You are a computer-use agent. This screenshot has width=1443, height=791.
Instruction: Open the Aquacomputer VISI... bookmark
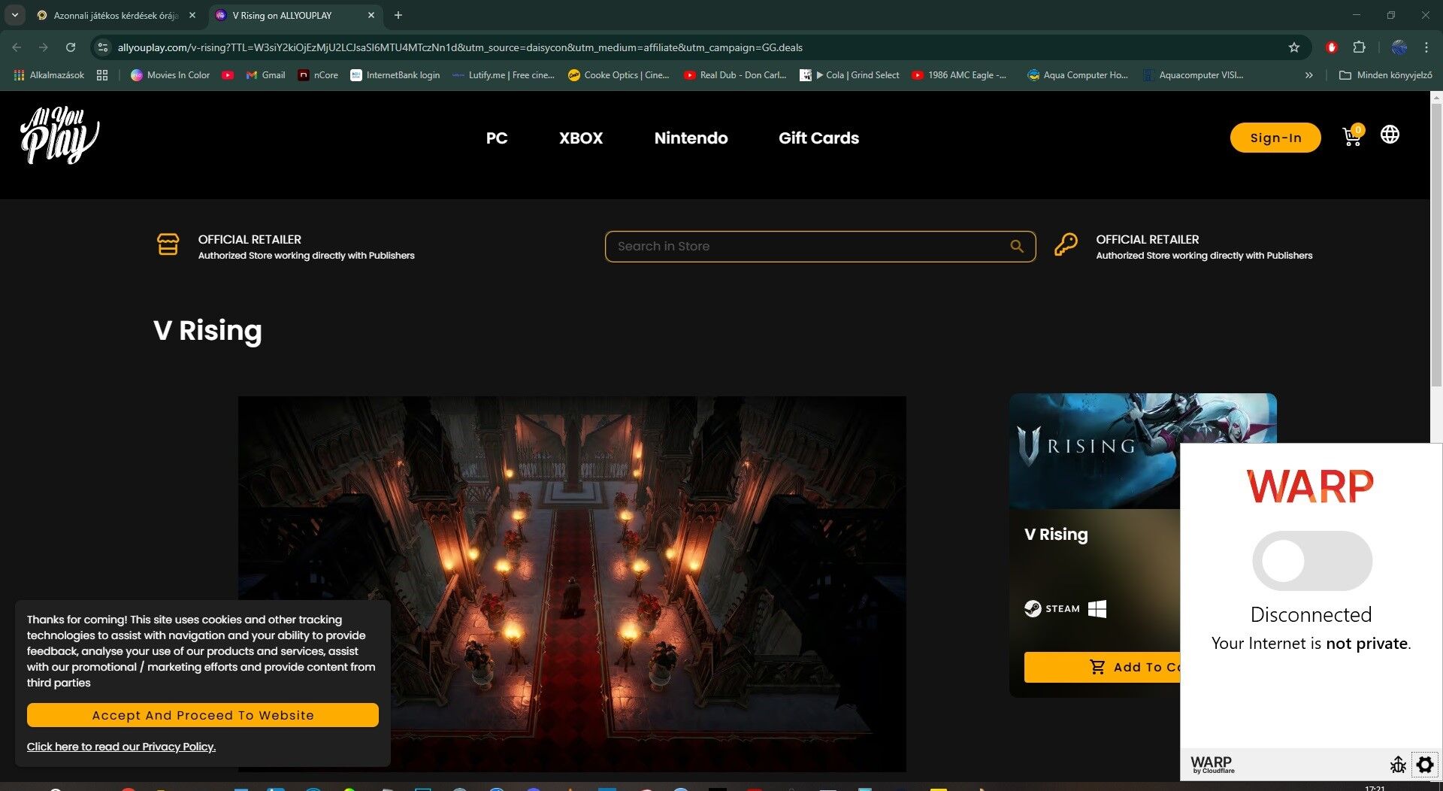1193,75
